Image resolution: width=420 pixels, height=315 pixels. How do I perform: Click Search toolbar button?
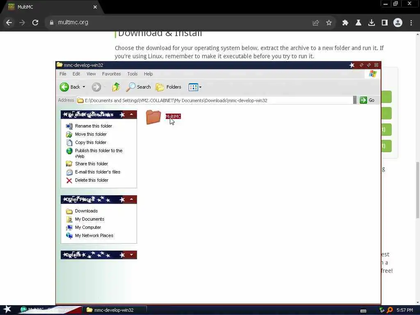coord(138,87)
